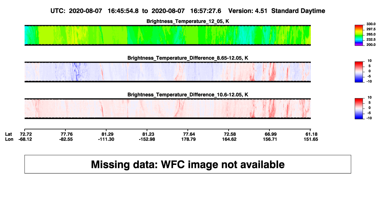Click longitude value -68.12
This screenshot has height=200, width=390.
click(25, 139)
